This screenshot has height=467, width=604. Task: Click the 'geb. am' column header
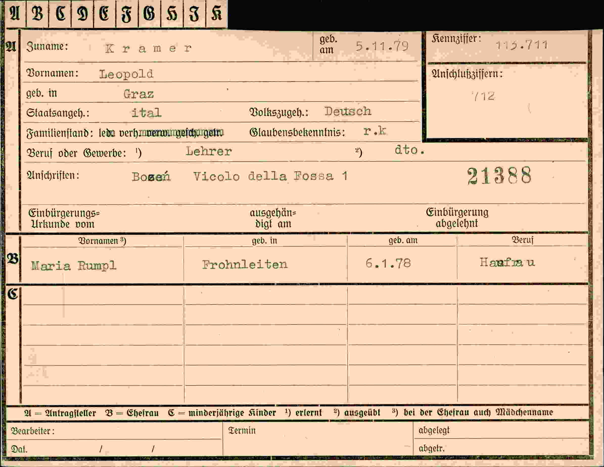(x=403, y=240)
